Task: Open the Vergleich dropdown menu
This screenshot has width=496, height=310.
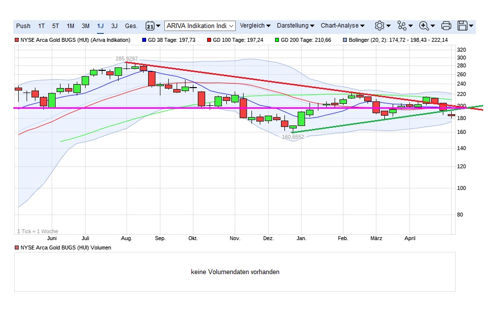Action: coord(255,26)
